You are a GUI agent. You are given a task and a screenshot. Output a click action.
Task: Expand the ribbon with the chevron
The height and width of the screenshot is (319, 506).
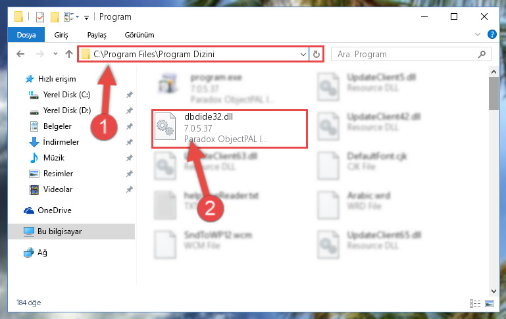478,34
